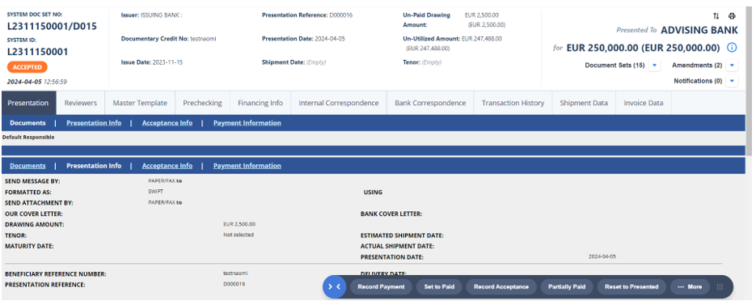Click the ACCEPTED status badge

coord(27,67)
